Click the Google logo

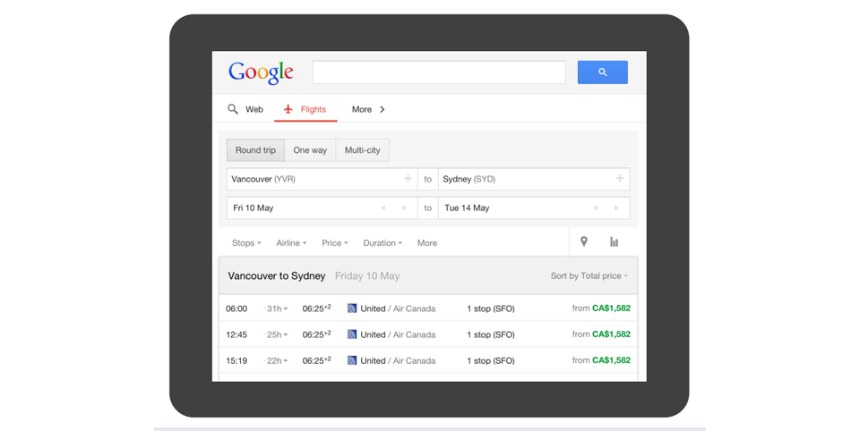[x=261, y=72]
